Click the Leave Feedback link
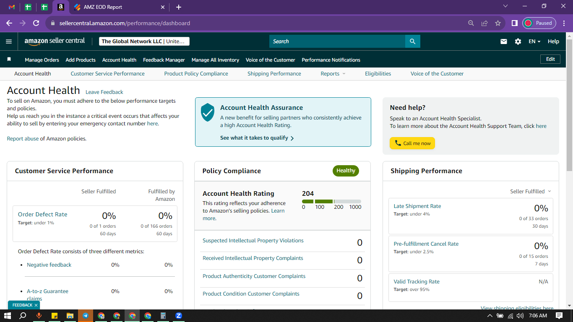The width and height of the screenshot is (573, 322). click(x=104, y=92)
